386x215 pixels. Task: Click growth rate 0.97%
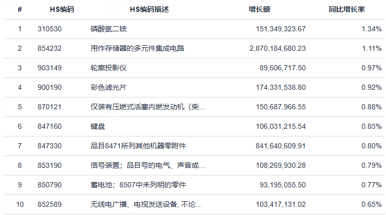tap(372, 68)
